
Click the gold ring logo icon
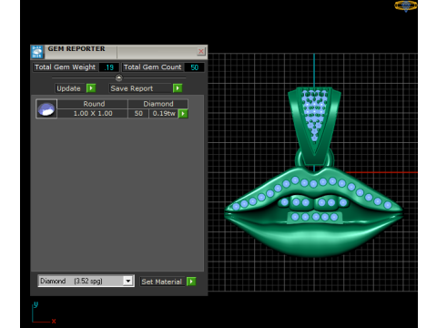[x=406, y=5]
